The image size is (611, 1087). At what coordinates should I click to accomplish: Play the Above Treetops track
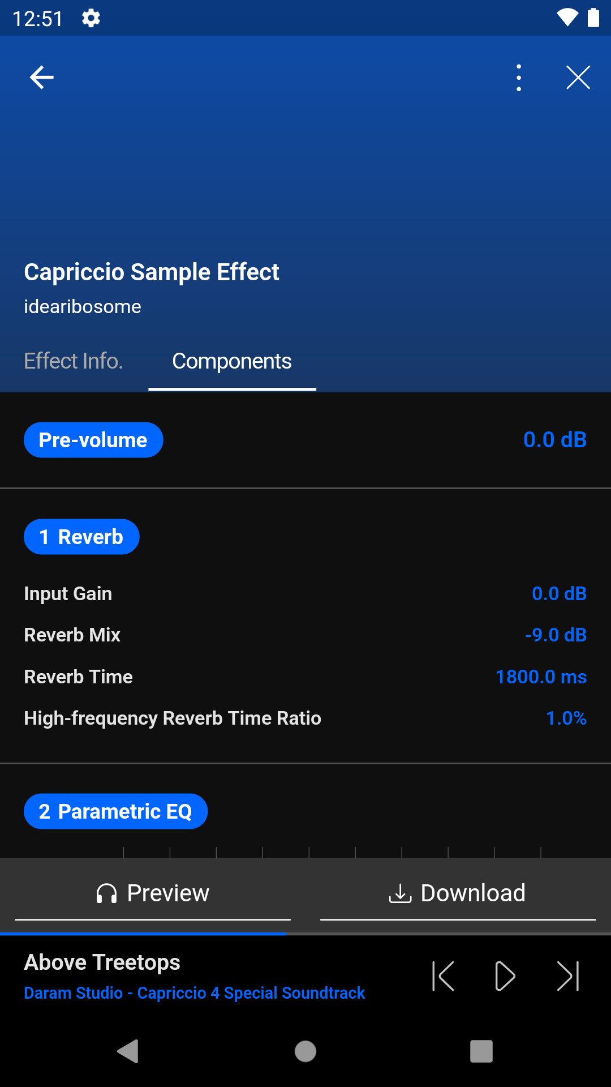505,976
